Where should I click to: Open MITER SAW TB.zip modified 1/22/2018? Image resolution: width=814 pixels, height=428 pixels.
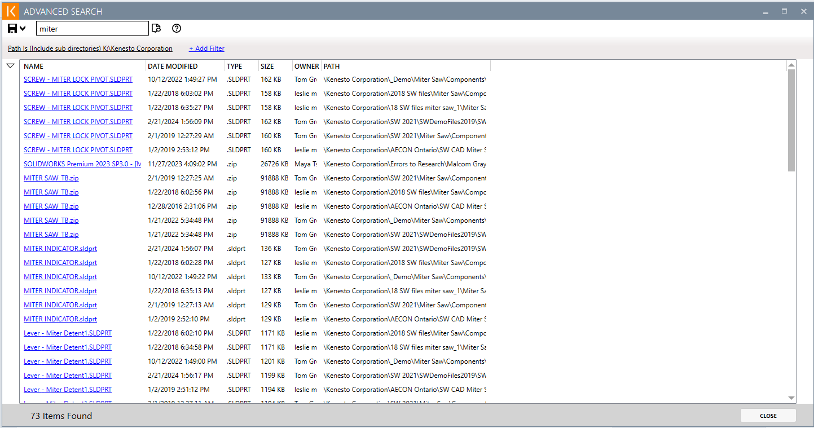pyautogui.click(x=51, y=192)
